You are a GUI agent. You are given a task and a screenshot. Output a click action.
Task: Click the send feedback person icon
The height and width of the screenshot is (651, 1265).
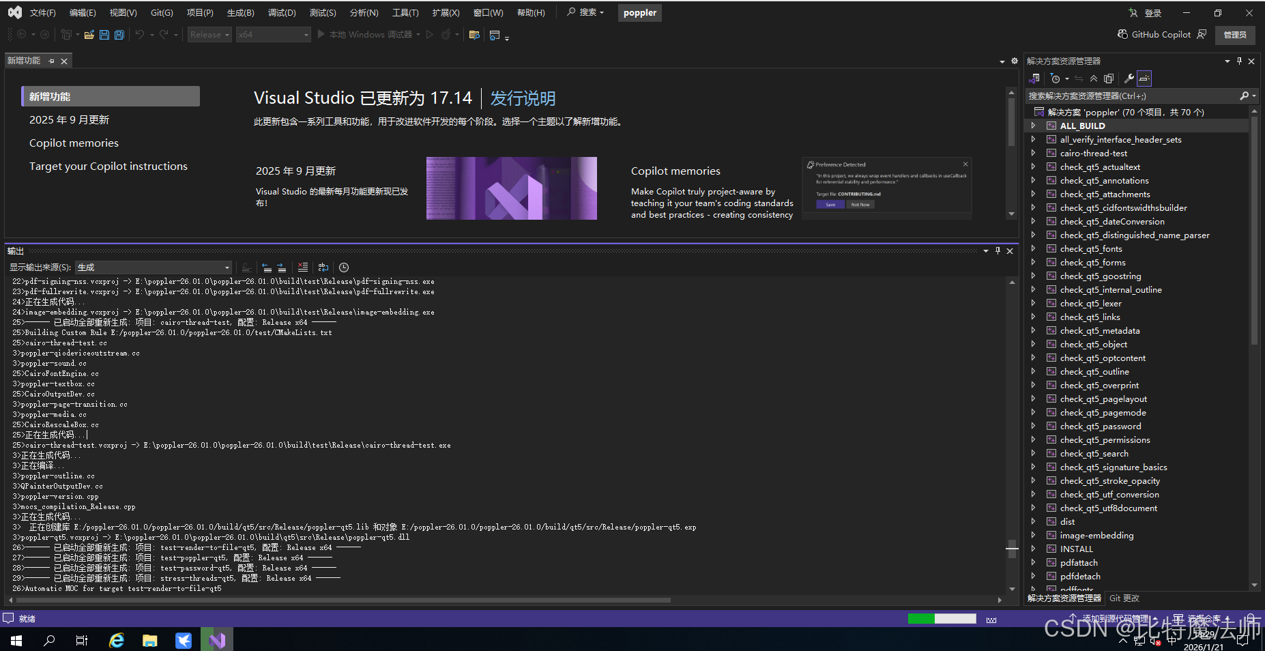click(1202, 34)
